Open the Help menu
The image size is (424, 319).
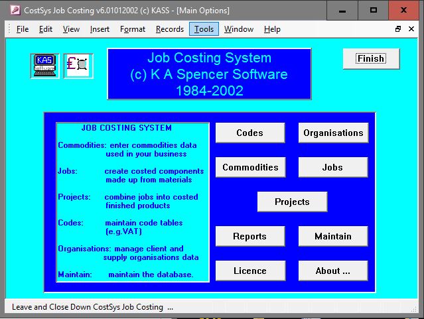pyautogui.click(x=272, y=29)
